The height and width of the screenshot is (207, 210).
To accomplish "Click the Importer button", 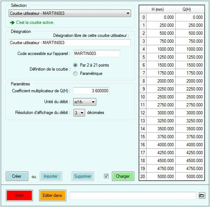I will click(x=51, y=176).
